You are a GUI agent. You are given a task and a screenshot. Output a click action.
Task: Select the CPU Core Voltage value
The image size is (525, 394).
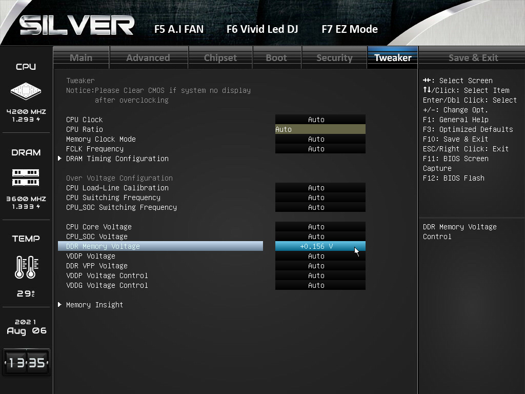pyautogui.click(x=320, y=227)
